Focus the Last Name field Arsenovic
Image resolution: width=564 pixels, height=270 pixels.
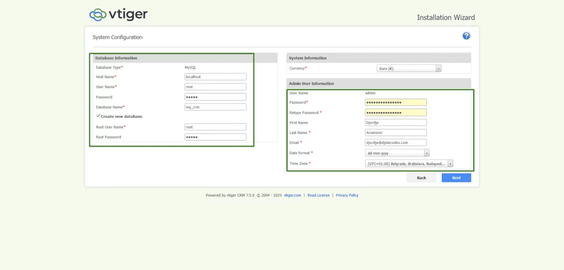395,132
